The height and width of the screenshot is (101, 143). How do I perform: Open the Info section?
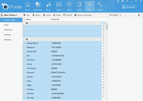[x=90, y=6]
